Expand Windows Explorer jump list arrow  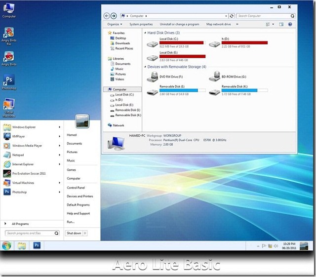click(59, 127)
